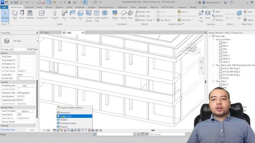Toggle the Crop View checkbox
This screenshot has width=255, height=143.
click(18, 56)
